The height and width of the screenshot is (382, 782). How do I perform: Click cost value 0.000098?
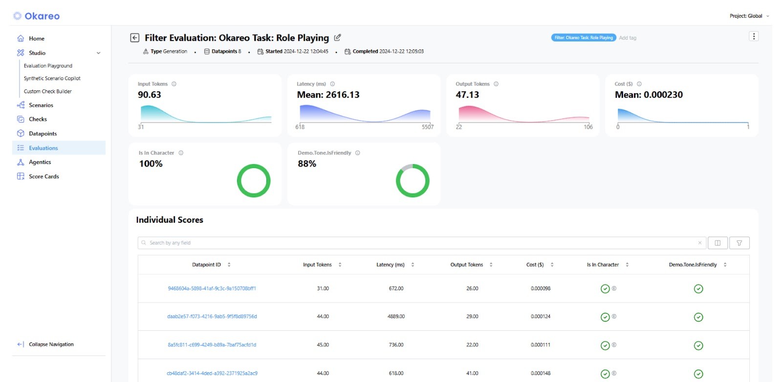click(541, 288)
